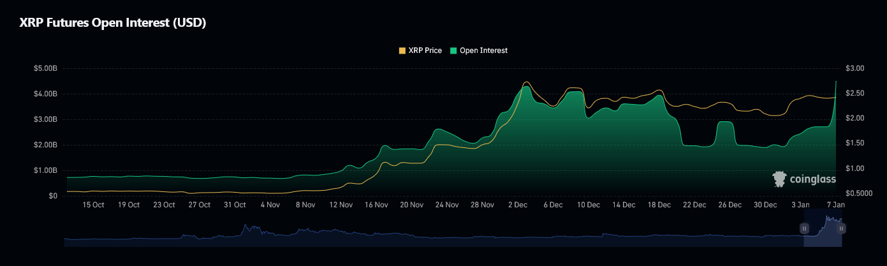The width and height of the screenshot is (887, 266).
Task: Click the 10 Dec date label
Action: tap(589, 205)
